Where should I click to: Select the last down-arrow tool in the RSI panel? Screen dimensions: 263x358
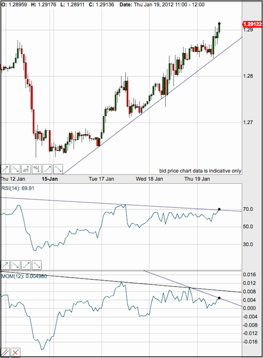37,265
